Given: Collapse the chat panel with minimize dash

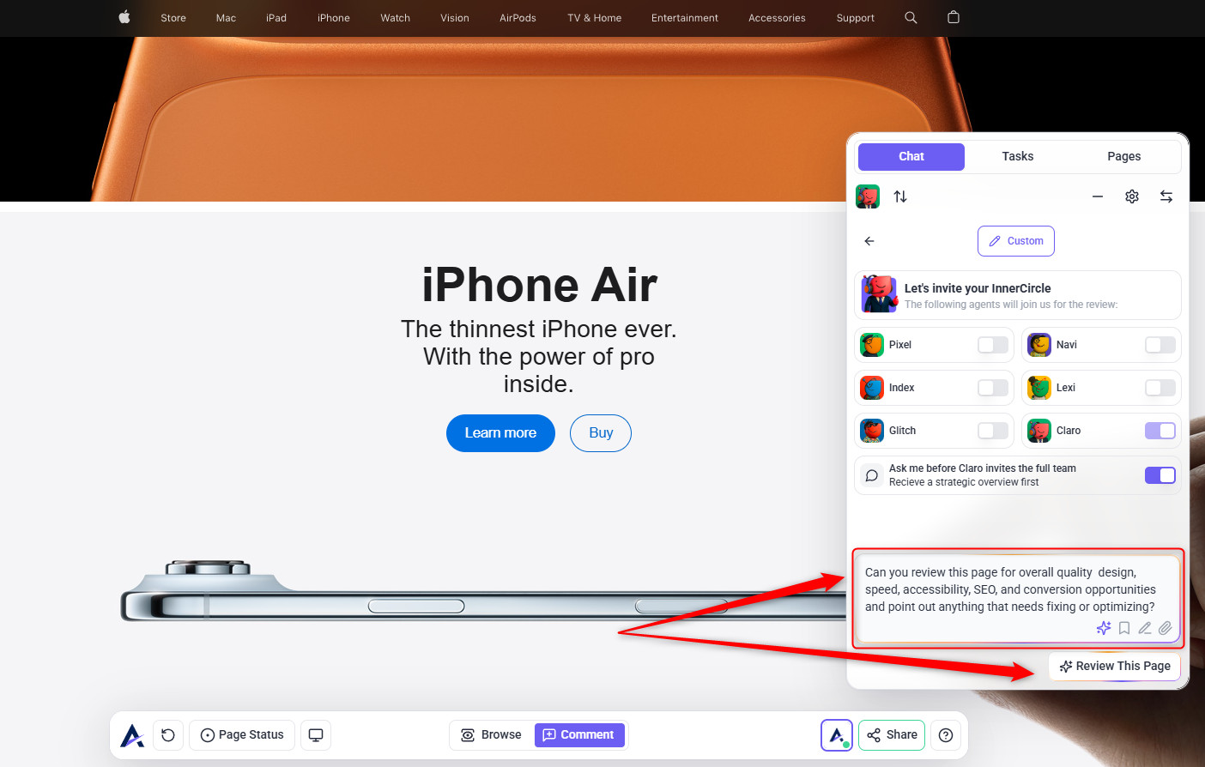Looking at the screenshot, I should coord(1097,196).
